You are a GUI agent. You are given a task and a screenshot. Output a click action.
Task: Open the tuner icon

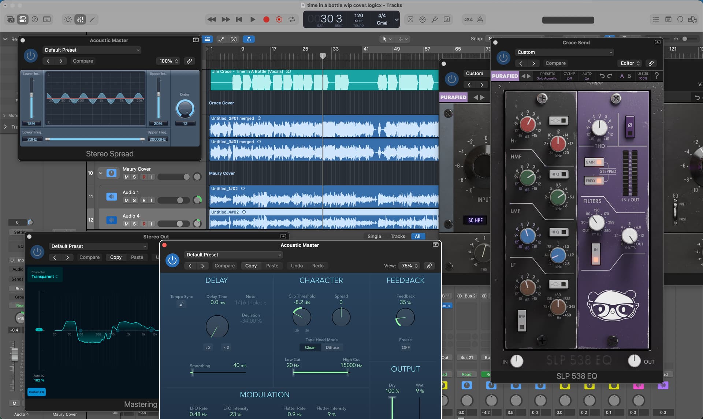click(435, 19)
